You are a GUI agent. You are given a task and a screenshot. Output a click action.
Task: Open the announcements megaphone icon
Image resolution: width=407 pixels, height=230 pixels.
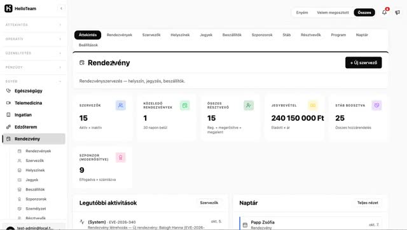tap(397, 12)
